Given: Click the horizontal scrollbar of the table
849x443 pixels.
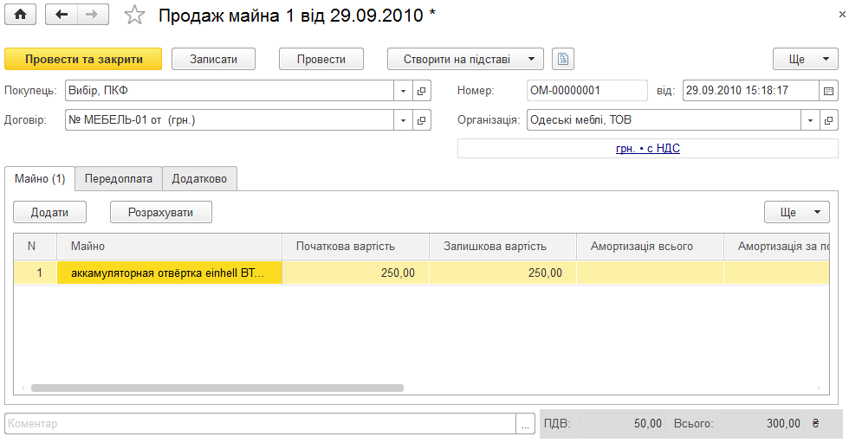Looking at the screenshot, I should (x=217, y=388).
